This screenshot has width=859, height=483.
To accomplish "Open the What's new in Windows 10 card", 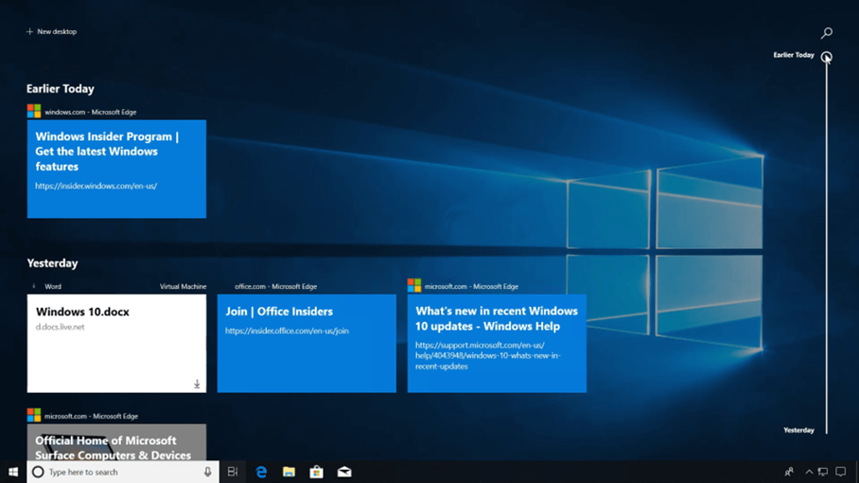I will pyautogui.click(x=496, y=341).
